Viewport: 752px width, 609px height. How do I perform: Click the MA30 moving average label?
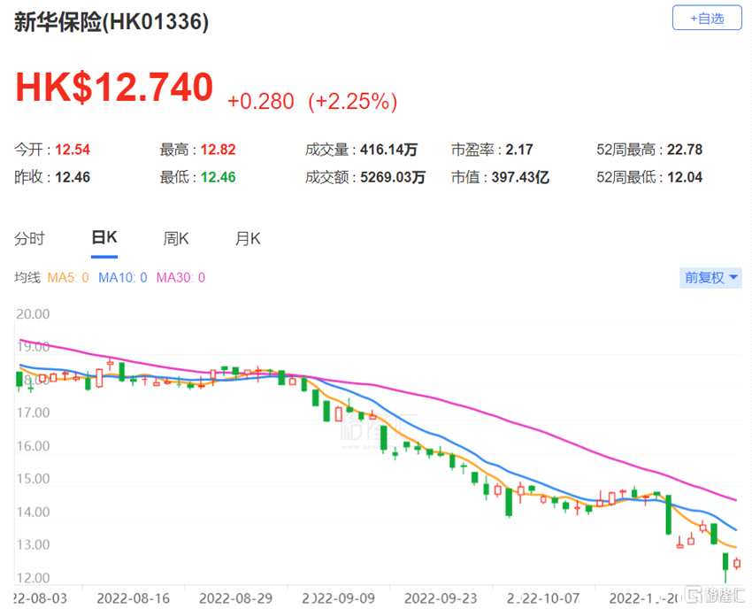point(180,277)
